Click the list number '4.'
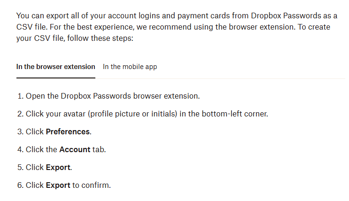This screenshot has width=349, height=201. click(20, 150)
